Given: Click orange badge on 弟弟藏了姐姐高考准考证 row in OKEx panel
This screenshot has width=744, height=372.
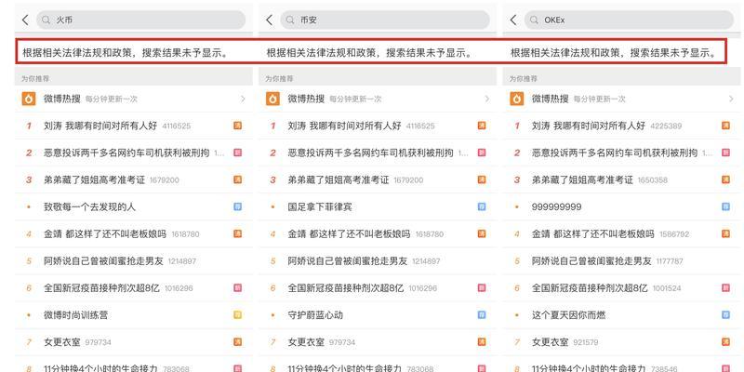Looking at the screenshot, I should (725, 179).
